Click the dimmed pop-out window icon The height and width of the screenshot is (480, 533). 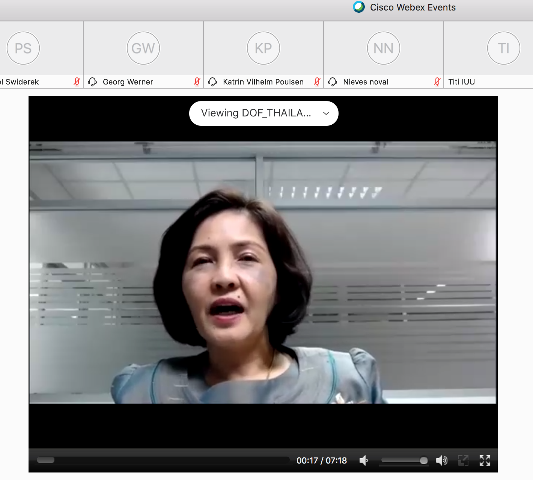[x=463, y=460]
